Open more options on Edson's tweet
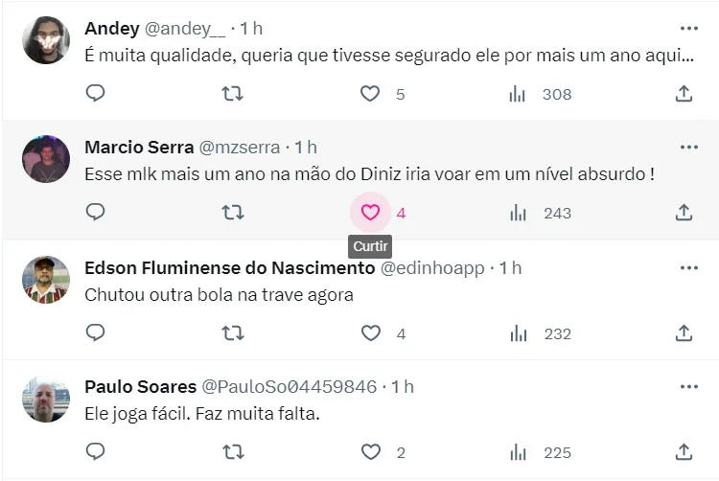Screen dimensions: 719x481 [x=688, y=267]
